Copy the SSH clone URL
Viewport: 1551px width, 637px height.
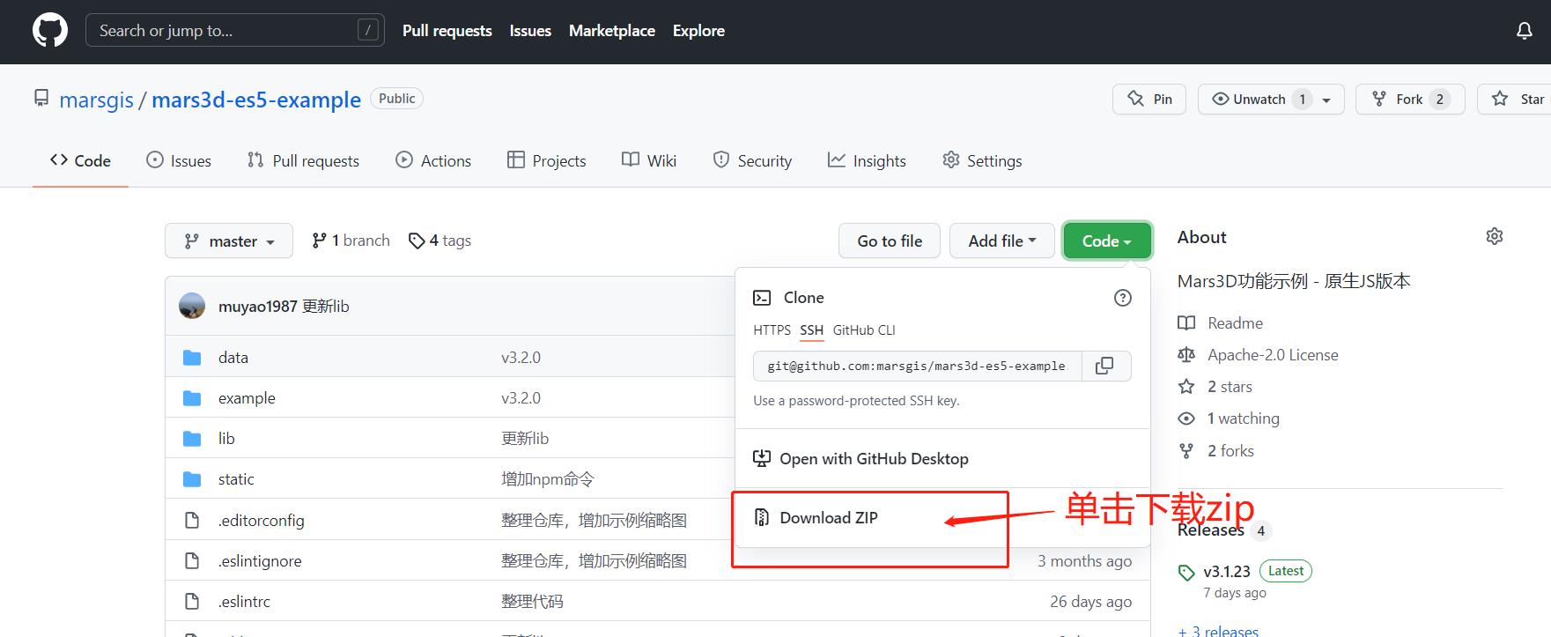1104,366
